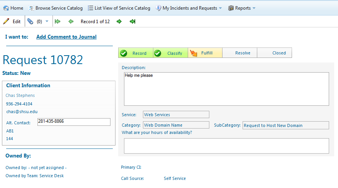Click the Edit pencil icon
This screenshot has width=338, height=188.
(6, 21)
